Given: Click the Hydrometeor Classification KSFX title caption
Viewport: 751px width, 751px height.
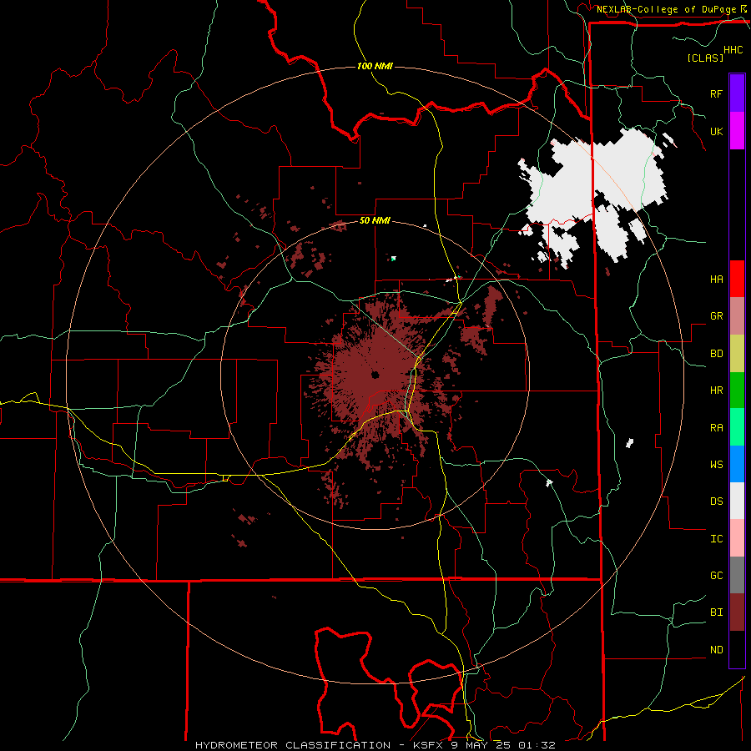Looking at the screenshot, I should coord(375,745).
